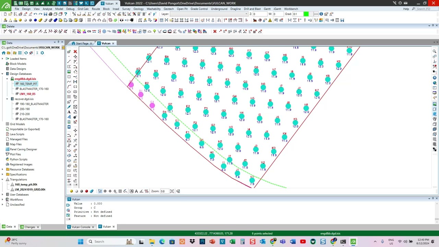Toggle the 'A' text display button in bottom toolbar
The height and width of the screenshot is (247, 439).
(131, 191)
